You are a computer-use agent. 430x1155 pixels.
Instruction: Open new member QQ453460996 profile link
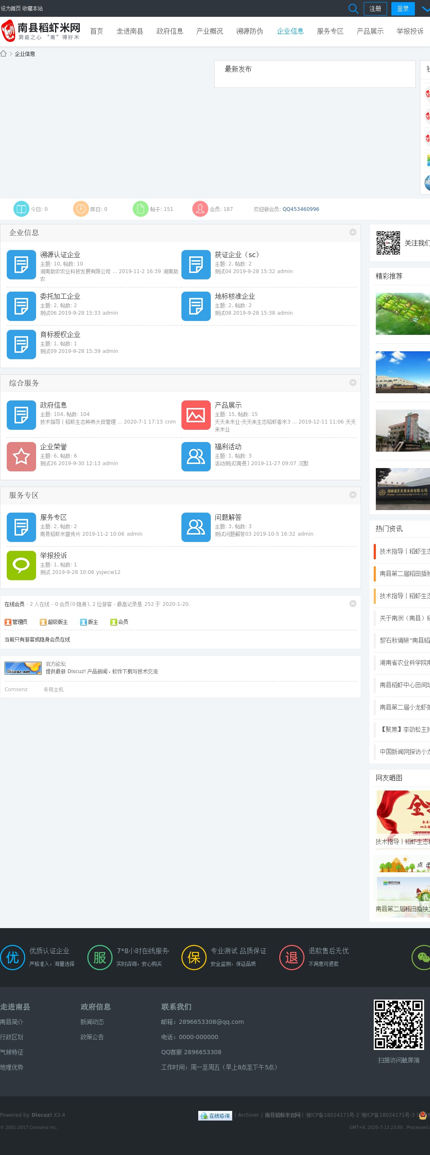point(301,209)
